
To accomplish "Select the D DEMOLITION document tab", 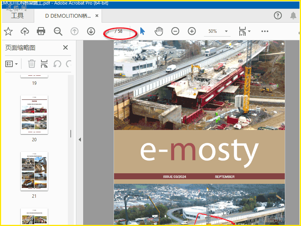I will (68, 16).
